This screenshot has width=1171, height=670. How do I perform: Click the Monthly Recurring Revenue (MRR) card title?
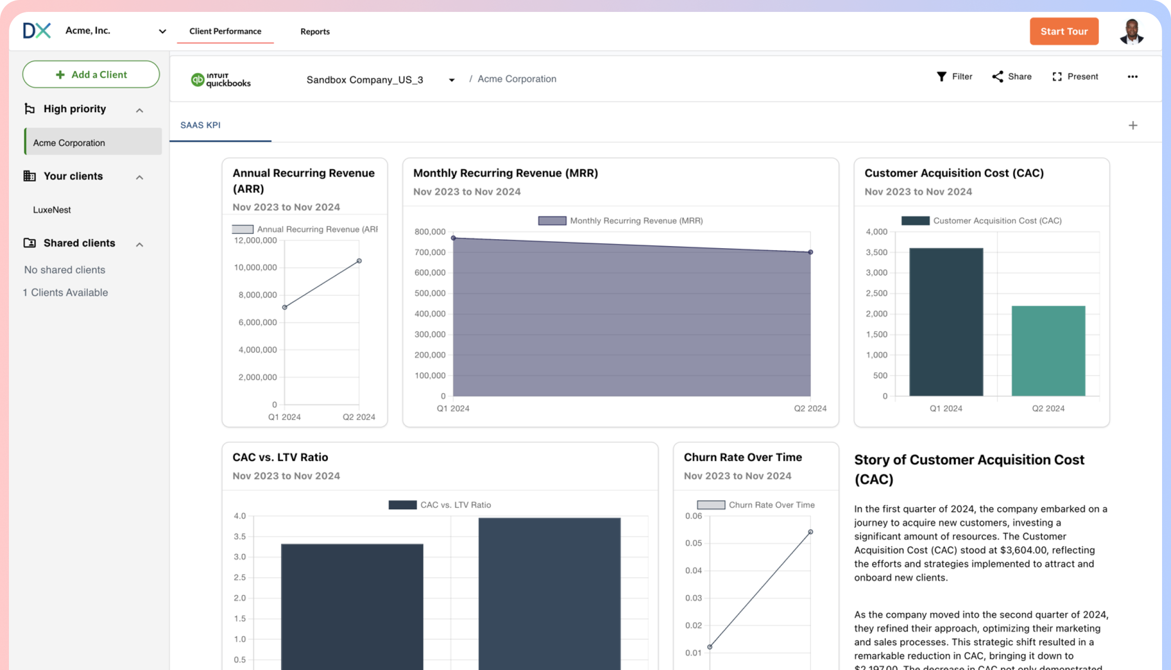pyautogui.click(x=506, y=173)
